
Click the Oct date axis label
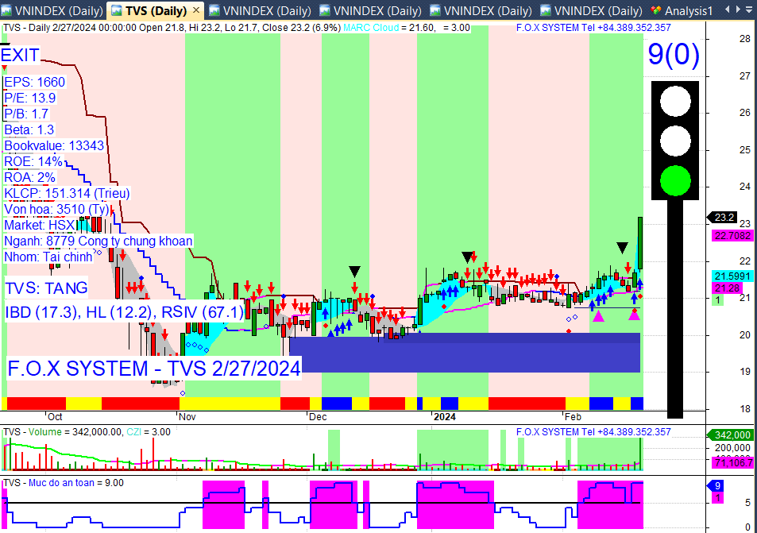(55, 417)
